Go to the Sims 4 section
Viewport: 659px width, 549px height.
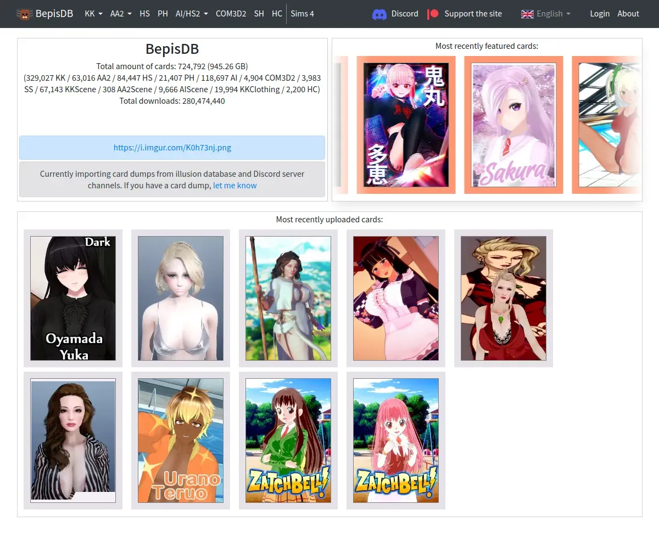tap(302, 14)
